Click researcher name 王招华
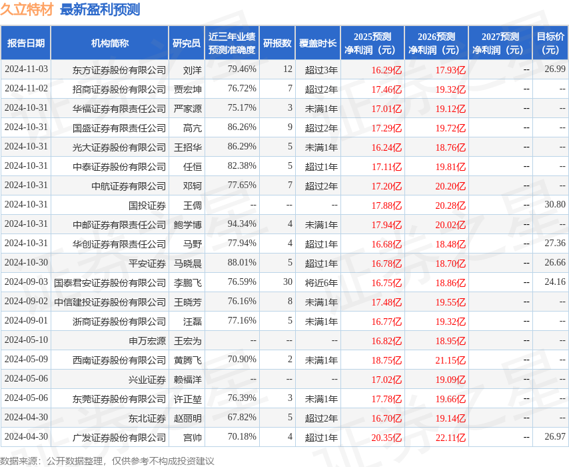569x467 pixels. click(188, 147)
